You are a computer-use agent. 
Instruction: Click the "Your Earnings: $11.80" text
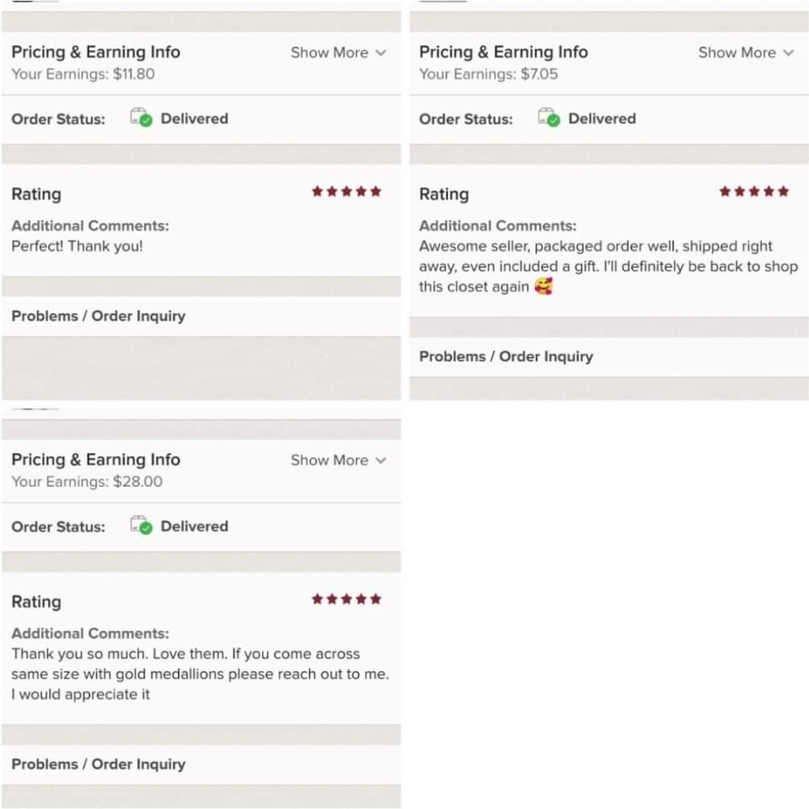point(83,74)
